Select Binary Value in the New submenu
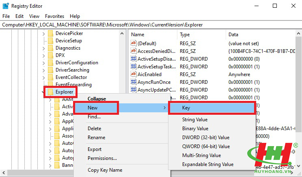The height and width of the screenshot is (177, 302). 212,129
